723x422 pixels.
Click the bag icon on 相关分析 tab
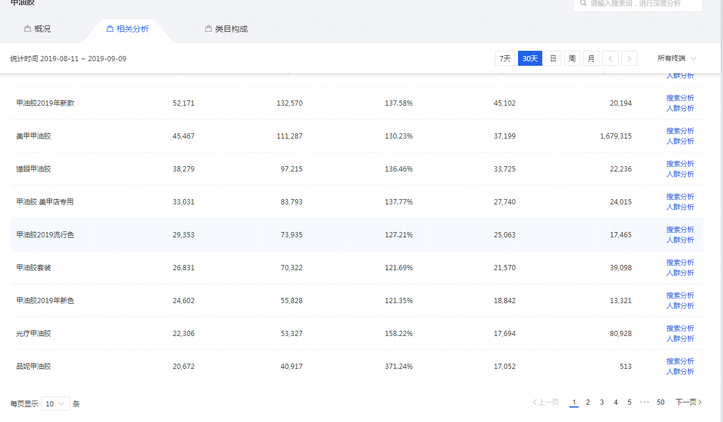[110, 29]
